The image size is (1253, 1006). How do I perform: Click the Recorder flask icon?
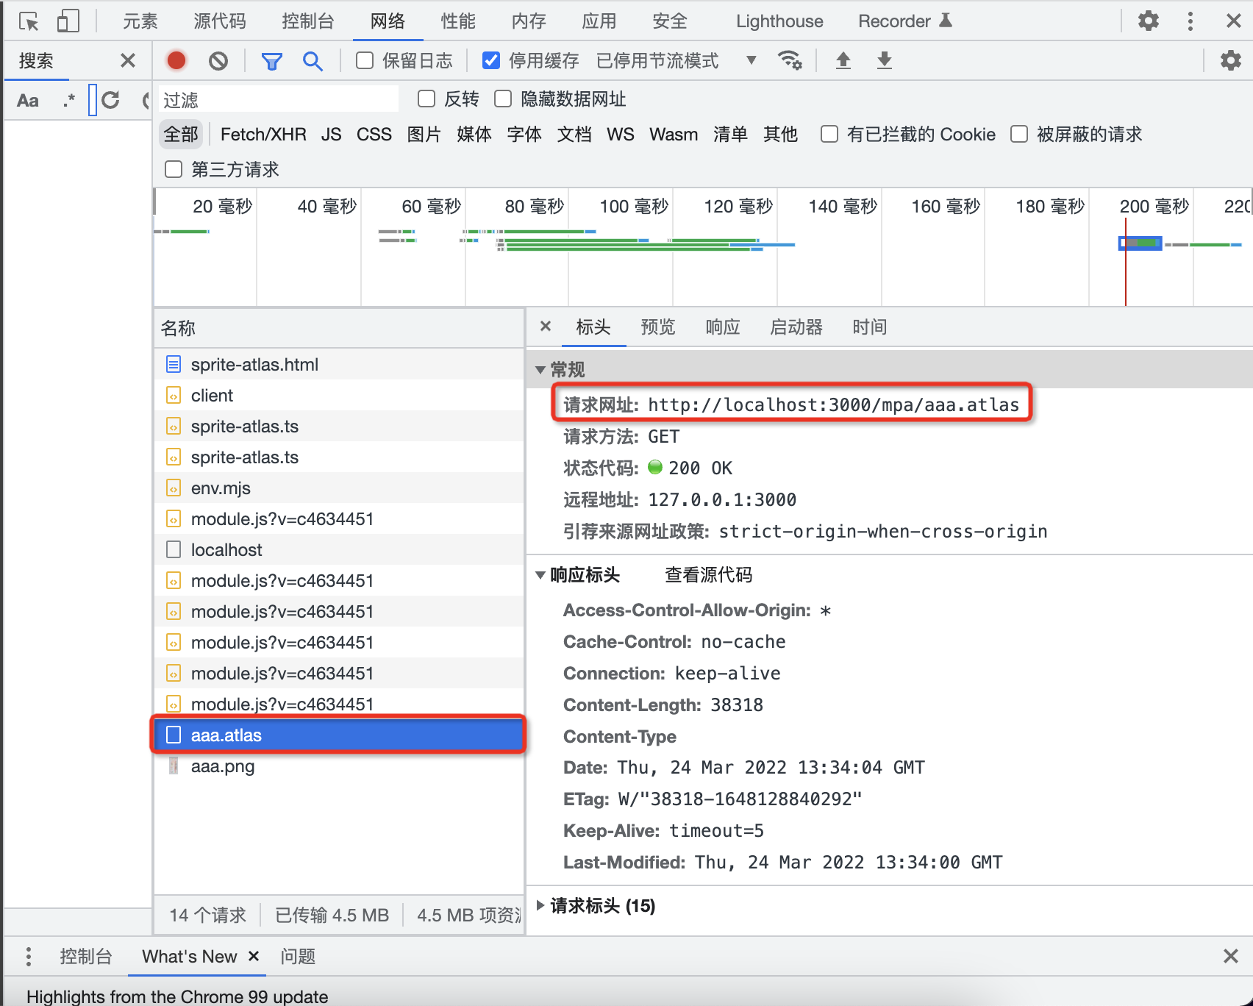[946, 21]
